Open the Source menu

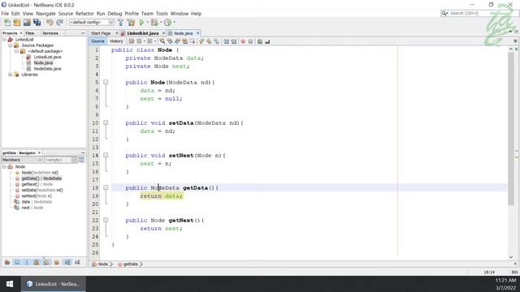pyautogui.click(x=66, y=14)
